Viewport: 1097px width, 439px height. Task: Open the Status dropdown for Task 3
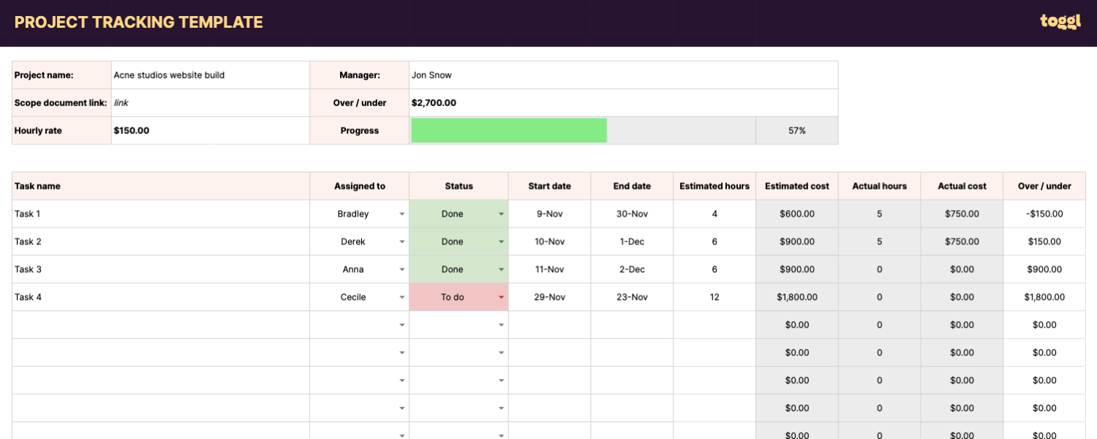pos(500,269)
